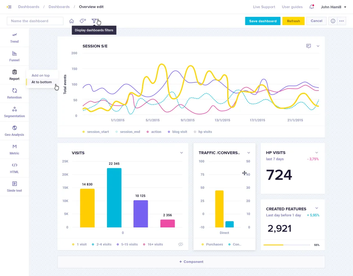Choose the Add on top option
This screenshot has width=353, height=276.
pos(40,75)
